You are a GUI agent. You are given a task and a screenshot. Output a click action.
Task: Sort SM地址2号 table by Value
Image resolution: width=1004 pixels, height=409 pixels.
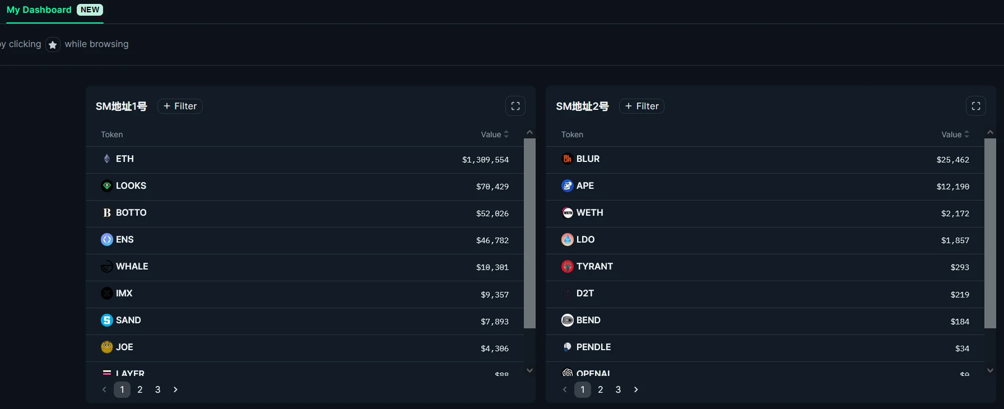[x=955, y=134]
